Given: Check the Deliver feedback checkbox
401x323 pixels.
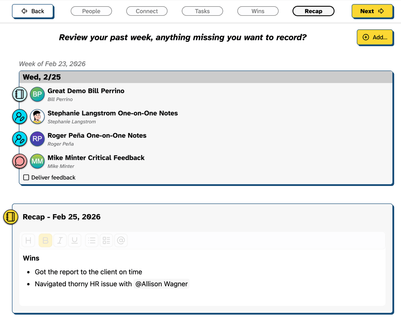Looking at the screenshot, I should click(x=26, y=177).
